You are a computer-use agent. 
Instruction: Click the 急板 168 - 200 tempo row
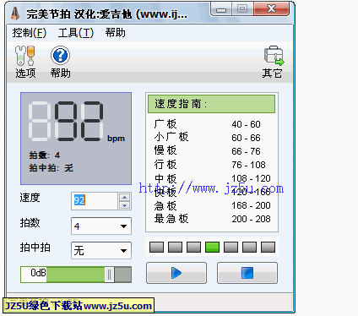(212, 205)
